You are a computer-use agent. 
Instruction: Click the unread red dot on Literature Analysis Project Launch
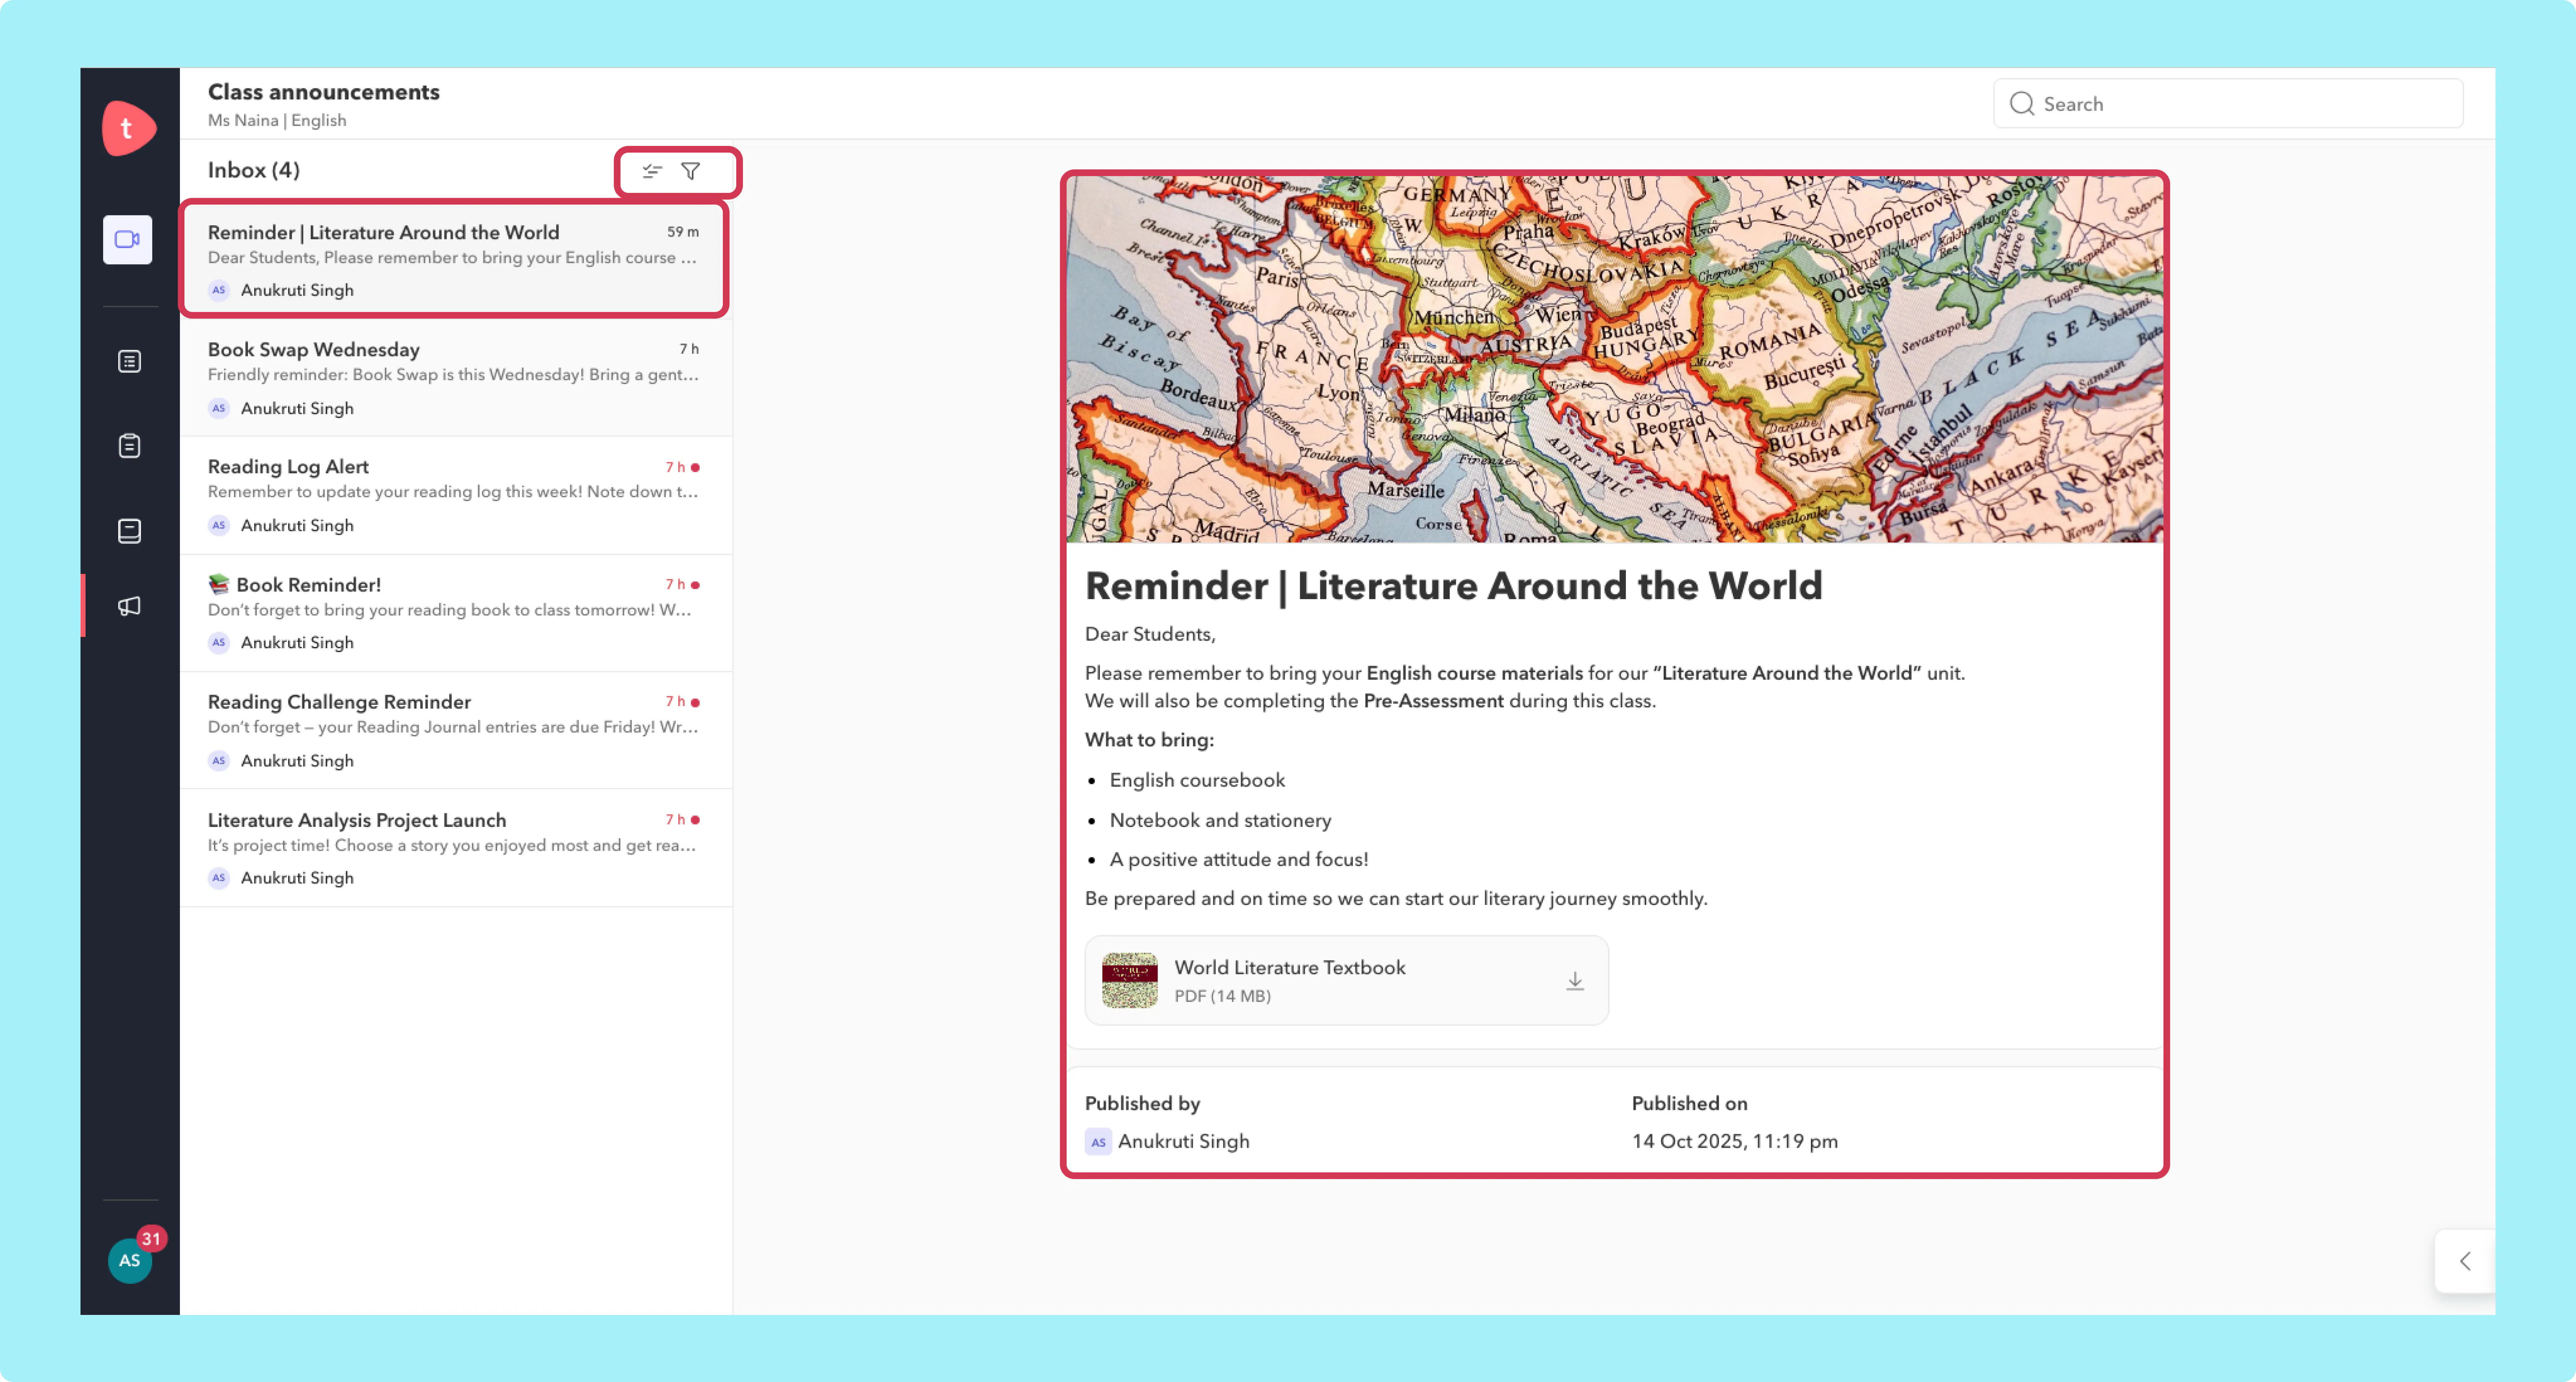click(696, 820)
